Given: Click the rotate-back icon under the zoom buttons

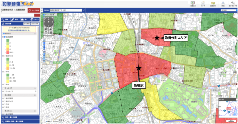Looking at the screenshot, I should [46, 32].
